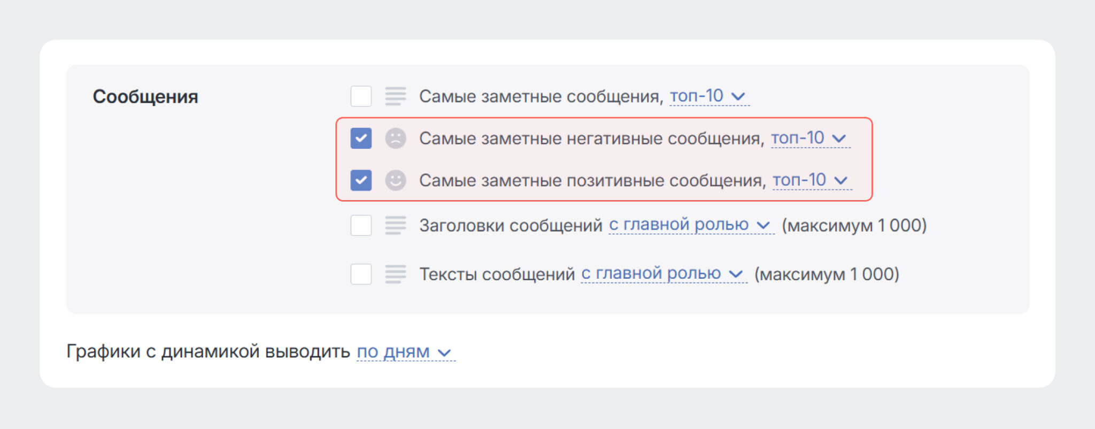Screen dimensions: 1095x429
Task: Uncheck "Самые заметные позитивные сообщения" checkbox
Action: click(361, 180)
